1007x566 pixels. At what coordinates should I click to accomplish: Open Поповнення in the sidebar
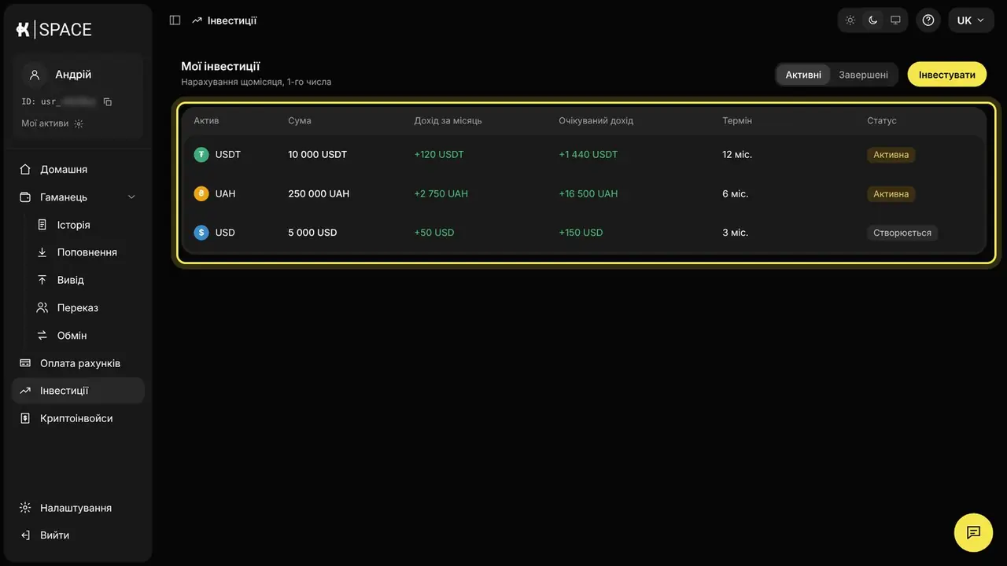(x=87, y=252)
